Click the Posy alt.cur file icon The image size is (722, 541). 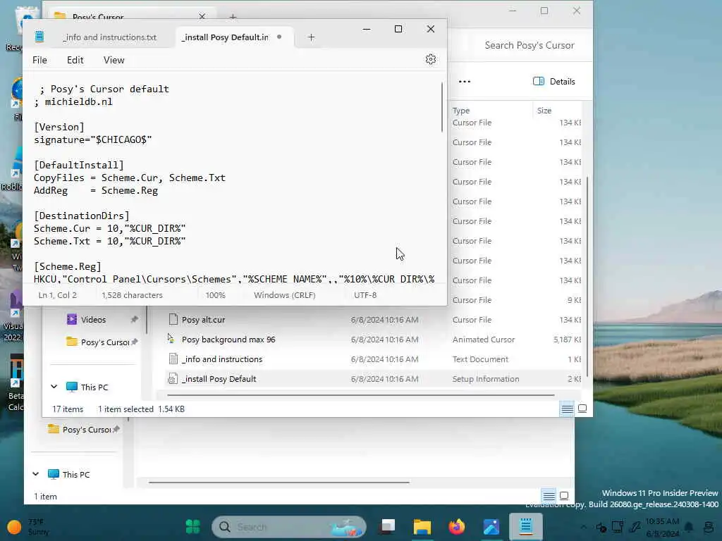pyautogui.click(x=173, y=319)
